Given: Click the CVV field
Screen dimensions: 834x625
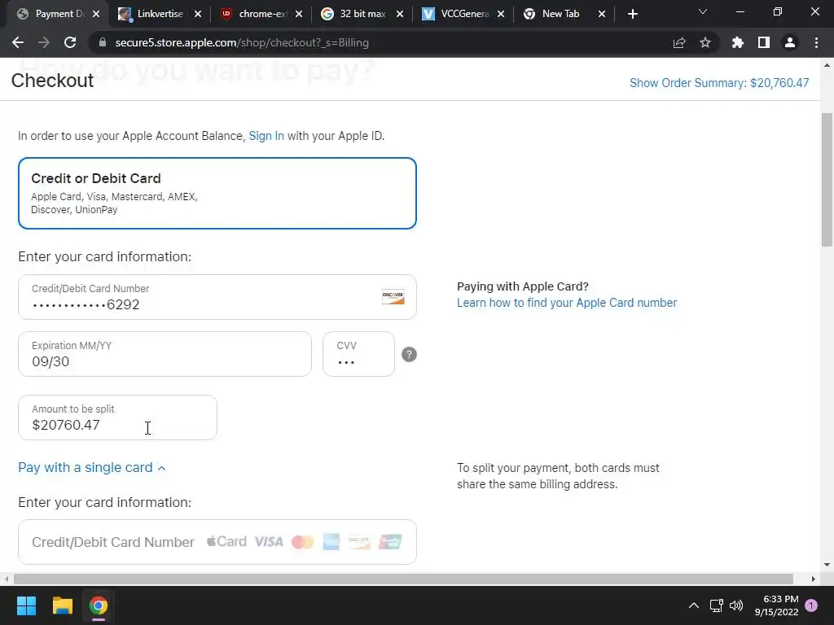Looking at the screenshot, I should coord(358,354).
